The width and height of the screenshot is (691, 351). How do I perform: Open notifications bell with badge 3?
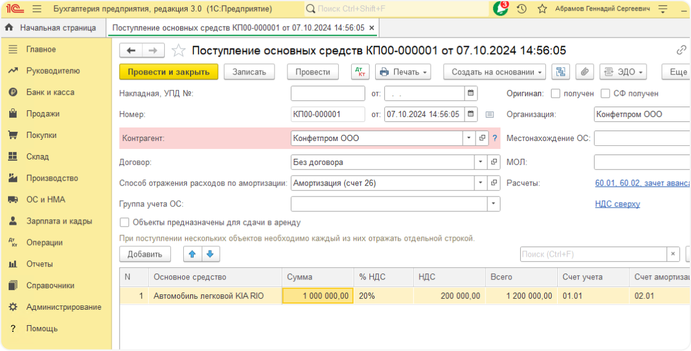[x=500, y=9]
